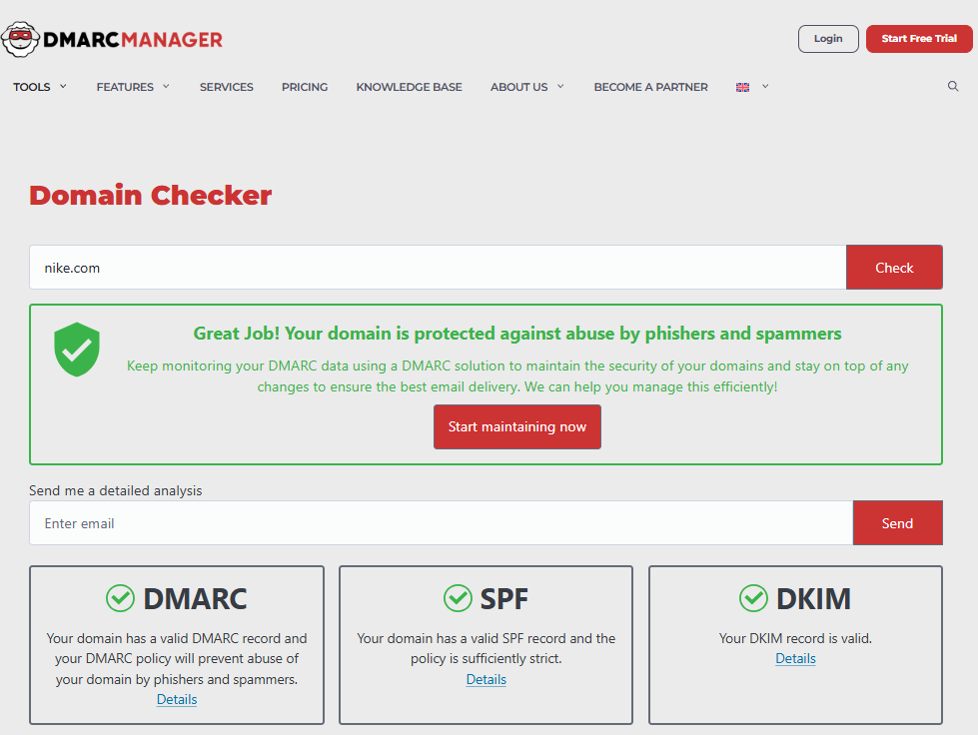Click the DMARC card title
This screenshot has height=735, width=978.
coord(195,598)
